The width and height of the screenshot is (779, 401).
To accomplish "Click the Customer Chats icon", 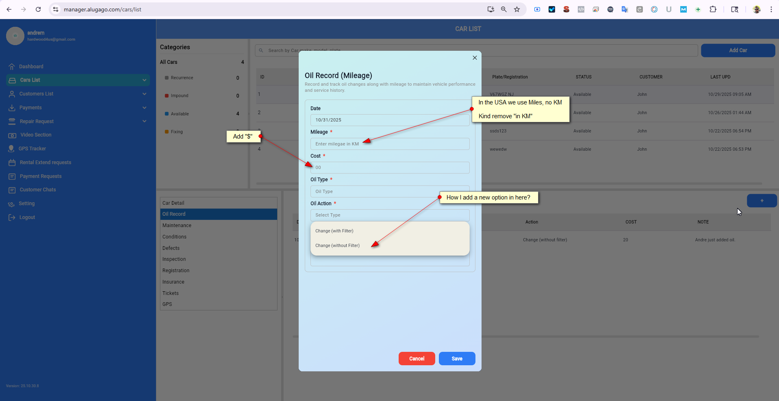I will [x=12, y=190].
